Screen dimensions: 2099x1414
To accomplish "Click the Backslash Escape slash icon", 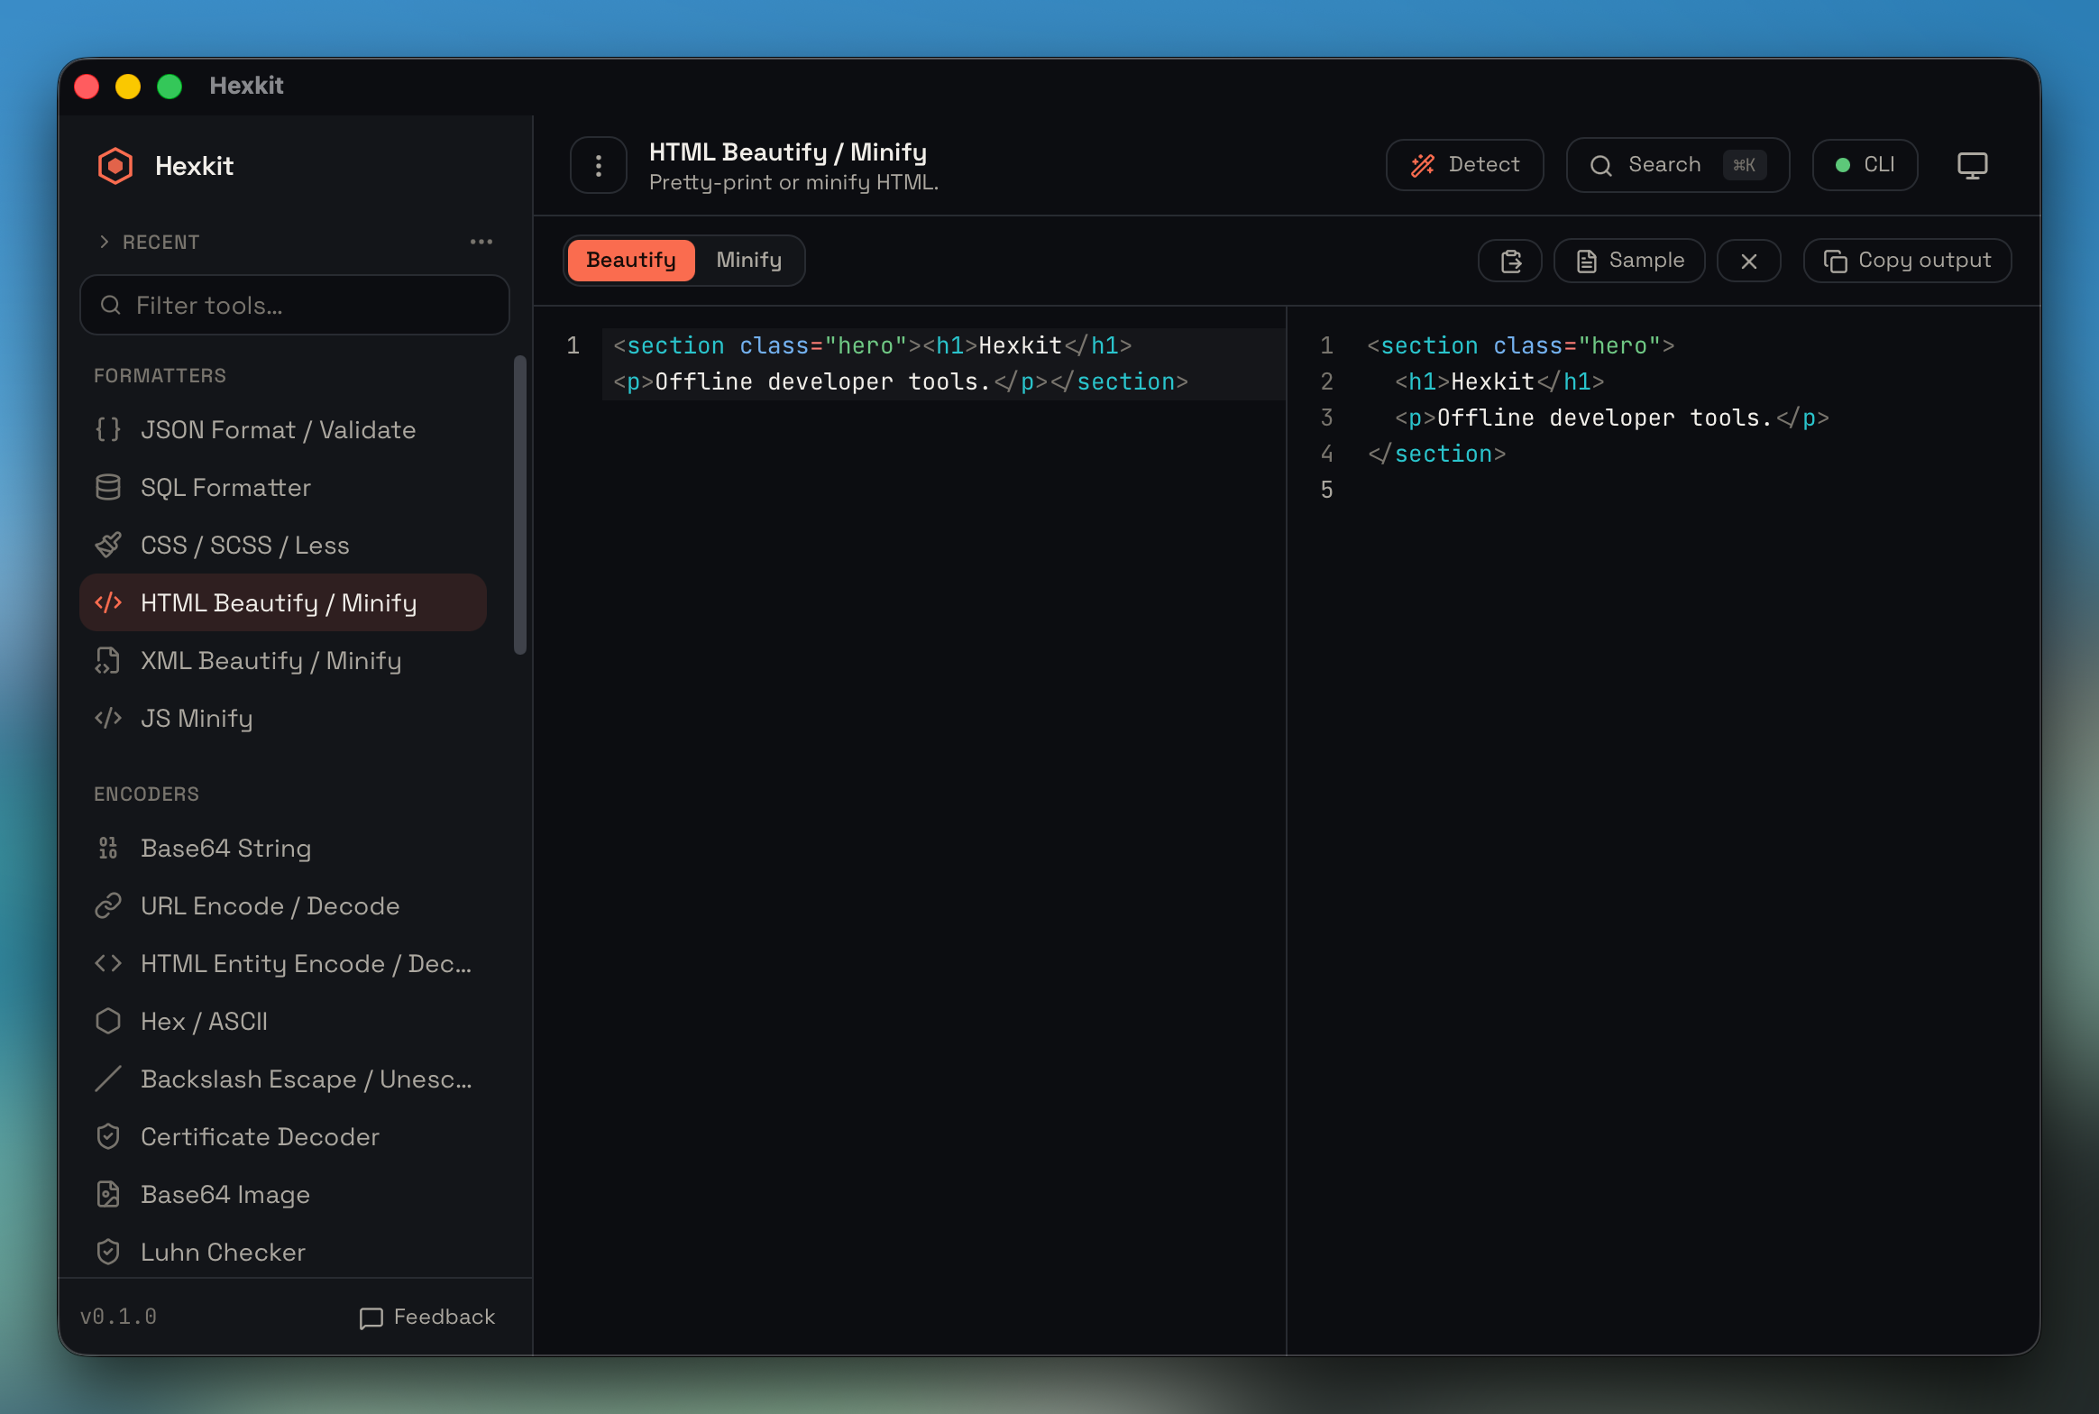I will point(108,1079).
